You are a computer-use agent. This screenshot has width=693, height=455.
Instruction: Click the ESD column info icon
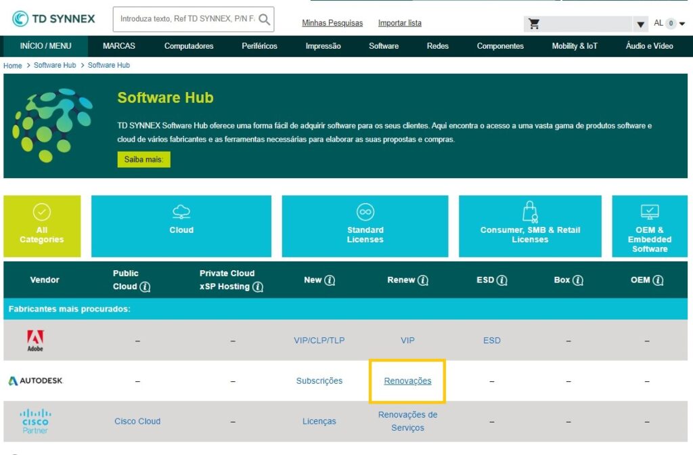502,280
